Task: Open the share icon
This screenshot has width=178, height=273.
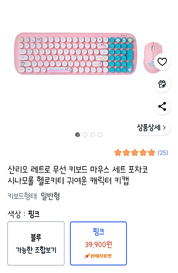Action: (162, 106)
